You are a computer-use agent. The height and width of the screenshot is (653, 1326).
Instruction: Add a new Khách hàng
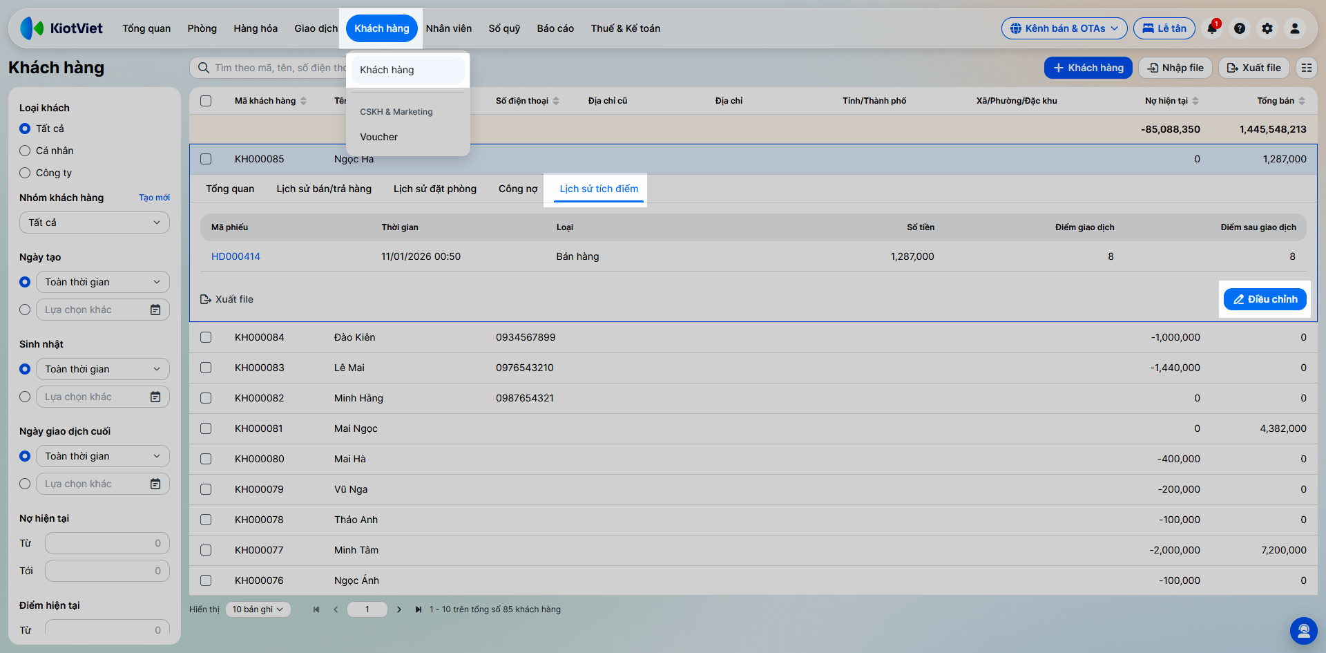click(1088, 68)
